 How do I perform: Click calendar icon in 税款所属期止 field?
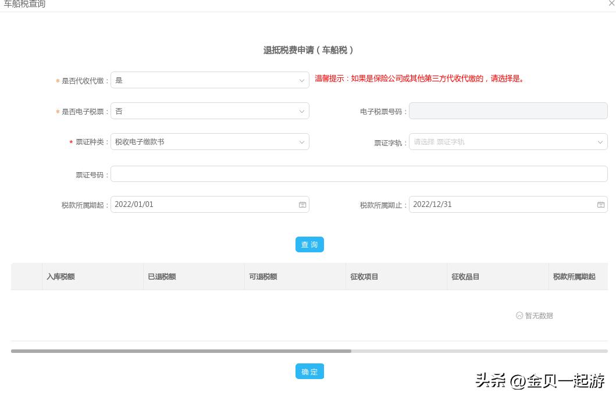(x=601, y=205)
